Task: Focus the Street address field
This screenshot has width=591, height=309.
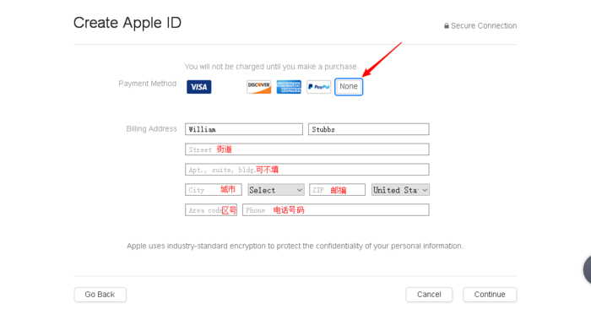Action: coord(307,149)
